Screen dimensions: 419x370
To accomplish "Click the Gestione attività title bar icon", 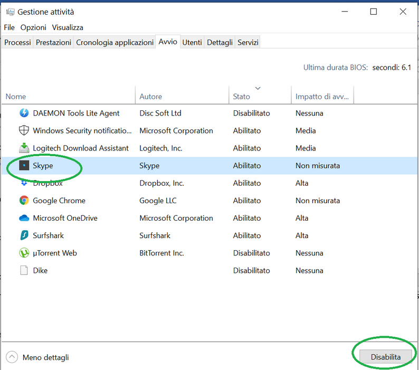I will click(x=11, y=12).
